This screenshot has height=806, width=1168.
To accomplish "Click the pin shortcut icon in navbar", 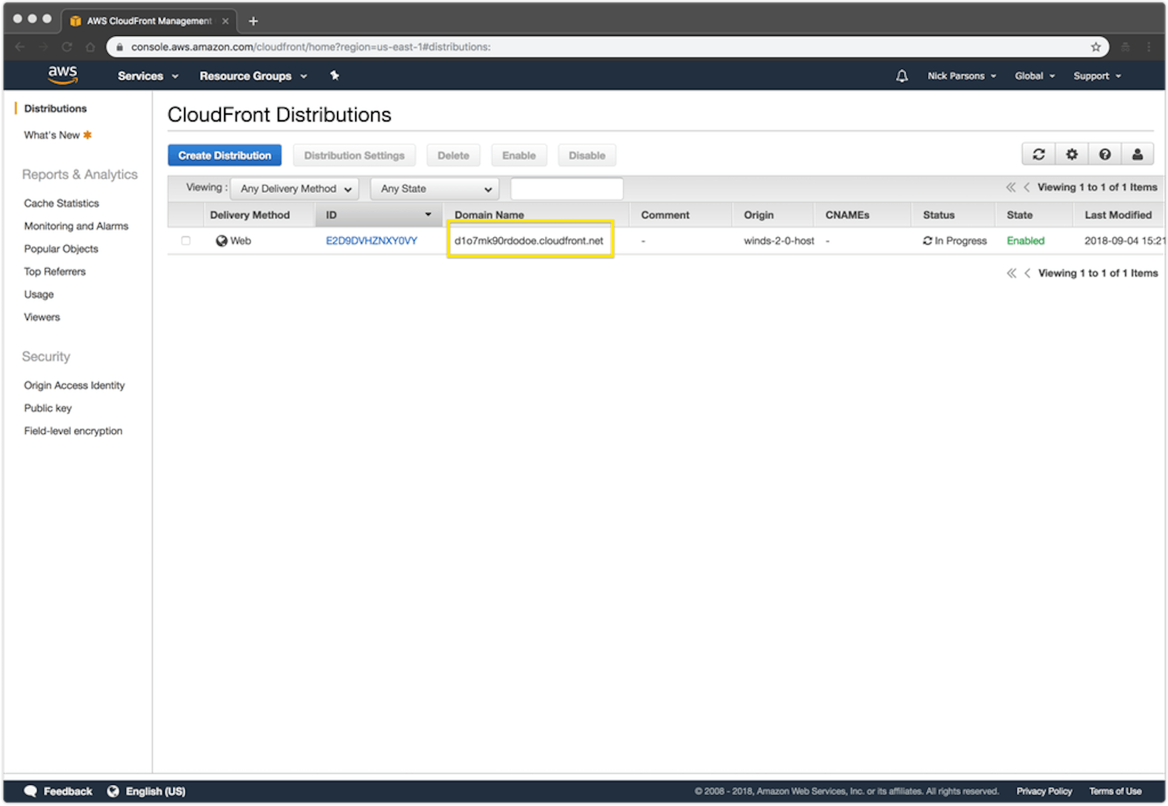I will click(x=335, y=76).
